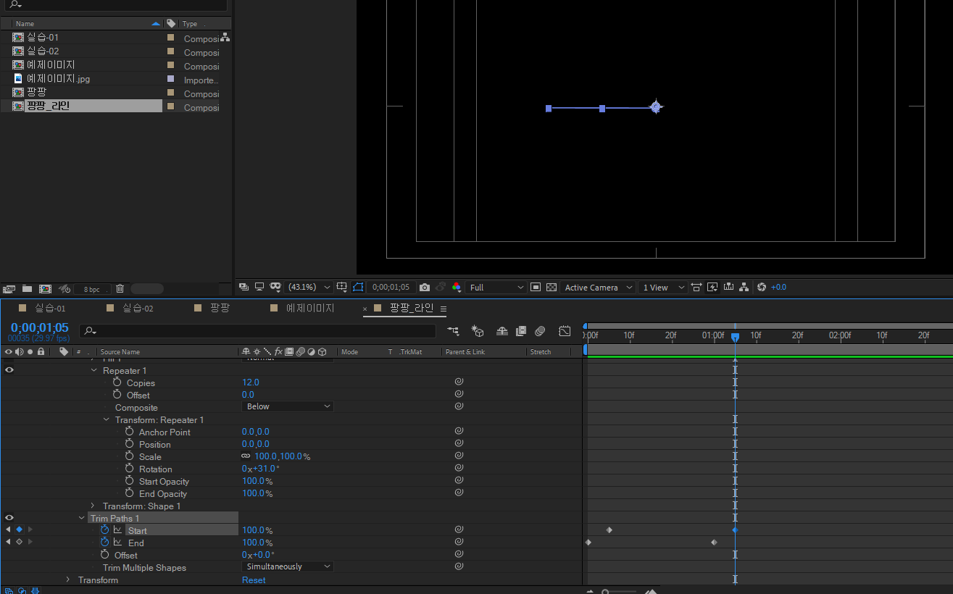Open the Fast Previews lightning menu
The image size is (953, 594).
pyautogui.click(x=712, y=287)
